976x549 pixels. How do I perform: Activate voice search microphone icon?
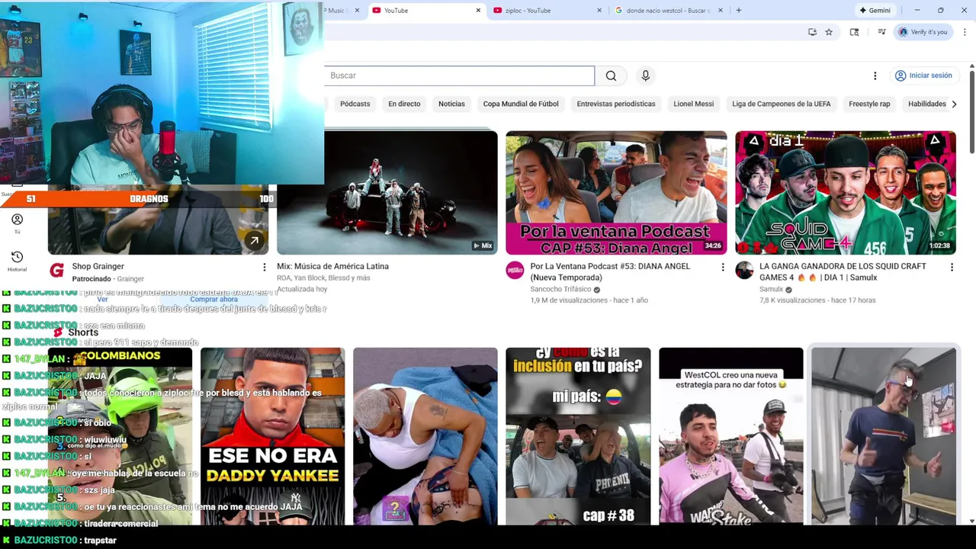tap(645, 75)
